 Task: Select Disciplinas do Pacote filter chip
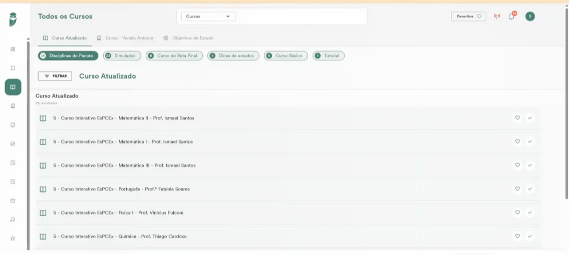tap(68, 56)
